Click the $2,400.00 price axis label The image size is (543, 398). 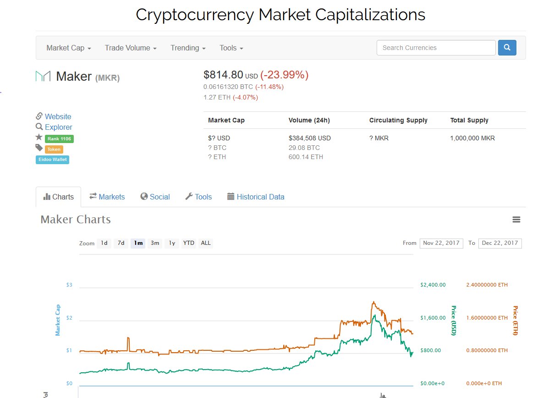433,285
